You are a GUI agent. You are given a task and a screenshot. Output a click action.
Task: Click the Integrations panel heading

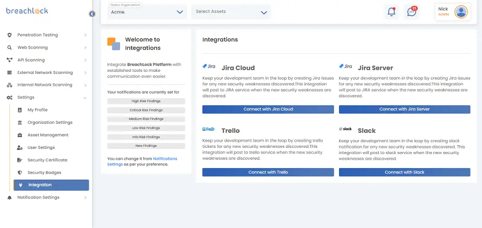220,40
